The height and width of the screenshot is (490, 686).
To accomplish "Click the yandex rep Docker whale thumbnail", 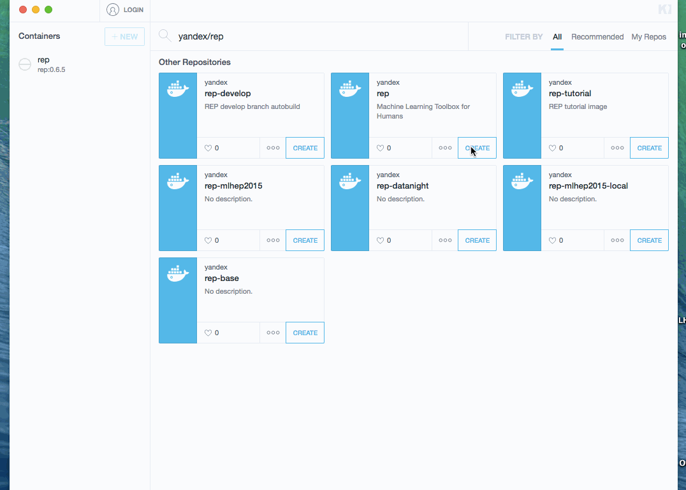I will click(x=350, y=116).
